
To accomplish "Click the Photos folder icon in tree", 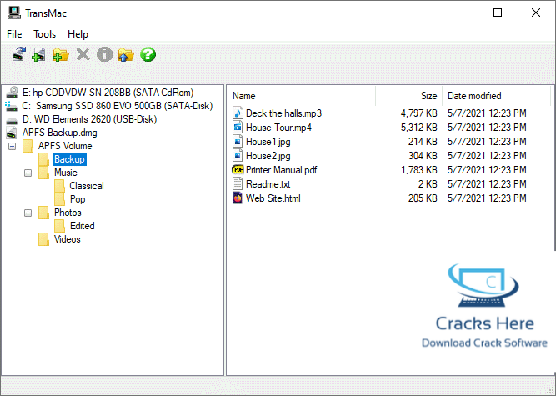I will click(44, 213).
